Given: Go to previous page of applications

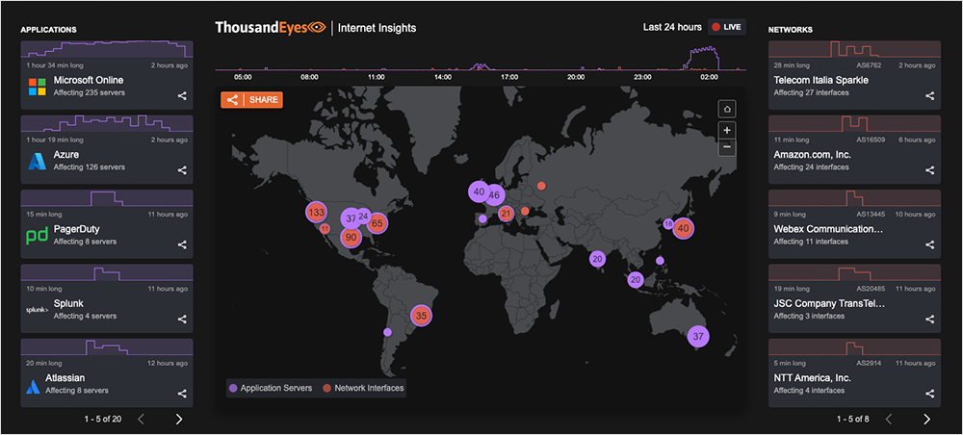Looking at the screenshot, I should point(142,419).
